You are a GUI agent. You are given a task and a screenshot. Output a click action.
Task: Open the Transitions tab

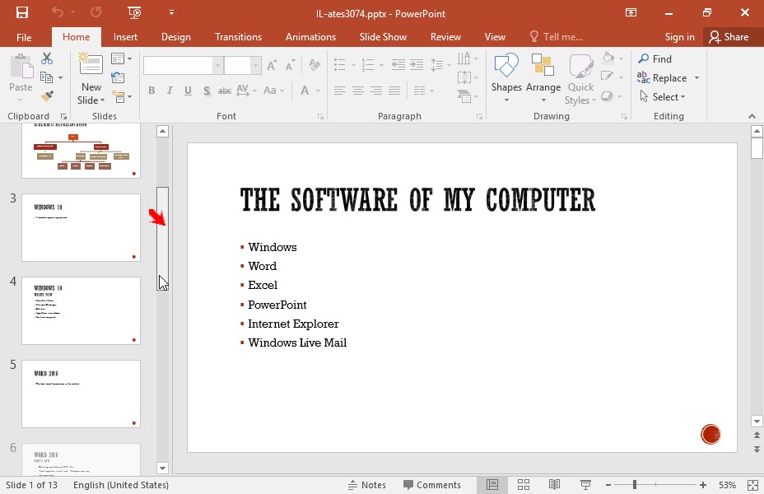[x=238, y=37]
